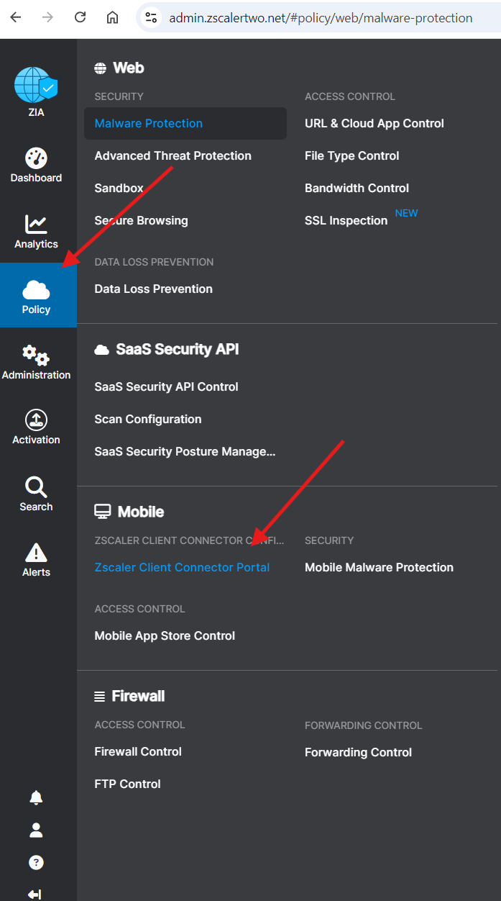501x901 pixels.
Task: Click the site info icon in address bar
Action: (150, 17)
